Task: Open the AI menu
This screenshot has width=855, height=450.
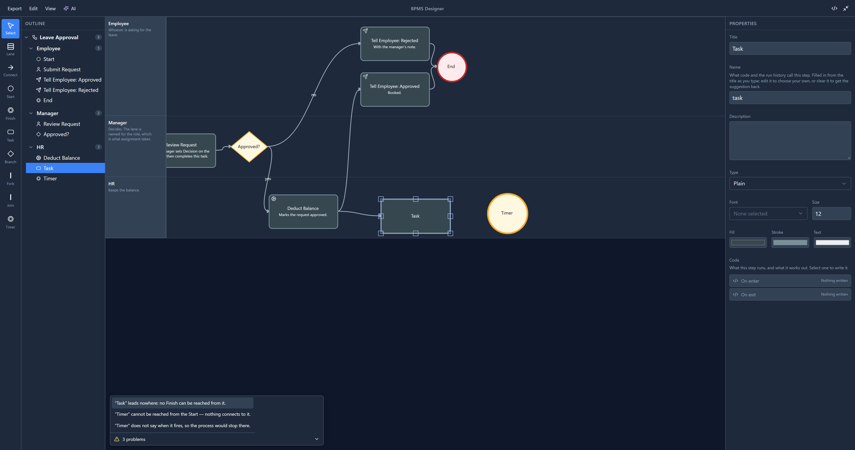Action: 69,9
